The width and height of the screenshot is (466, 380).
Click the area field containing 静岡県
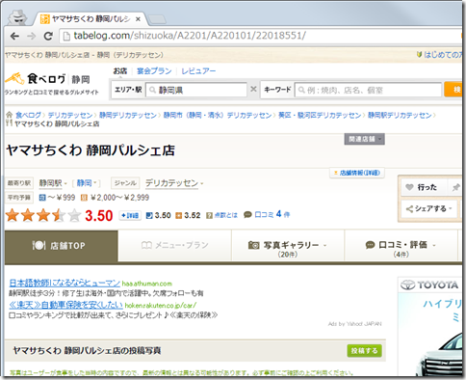pyautogui.click(x=196, y=90)
